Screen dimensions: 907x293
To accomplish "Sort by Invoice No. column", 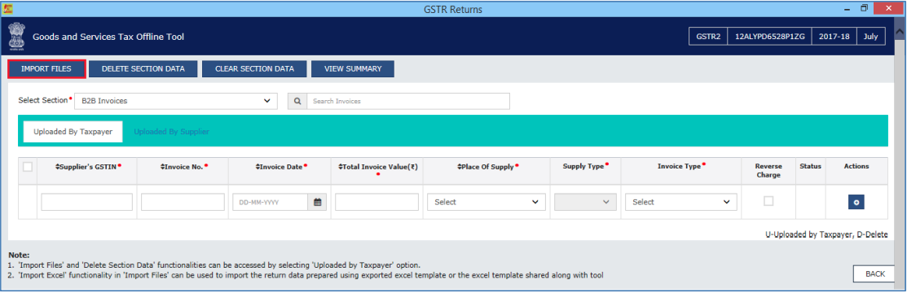I will (183, 166).
